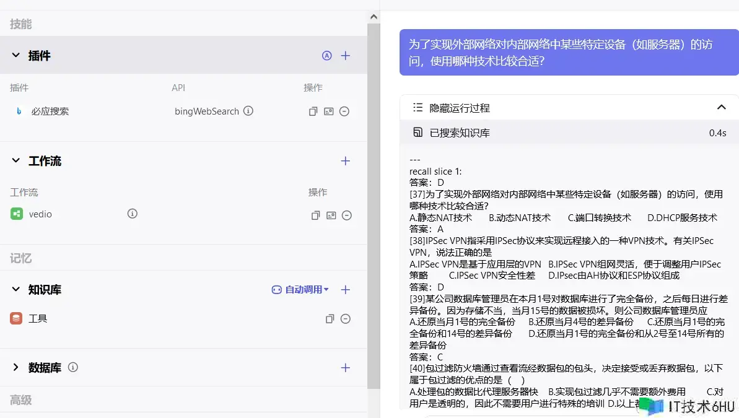The width and height of the screenshot is (739, 418).
Task: Remove the 工具 knowledge base
Action: click(346, 319)
